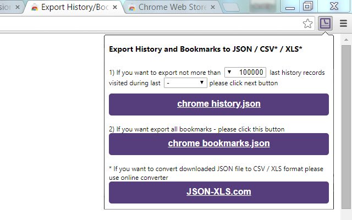Click the text 'last history records'

point(297,73)
